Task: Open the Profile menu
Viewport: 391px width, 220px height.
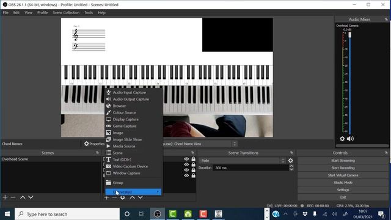Action: pyautogui.click(x=42, y=12)
